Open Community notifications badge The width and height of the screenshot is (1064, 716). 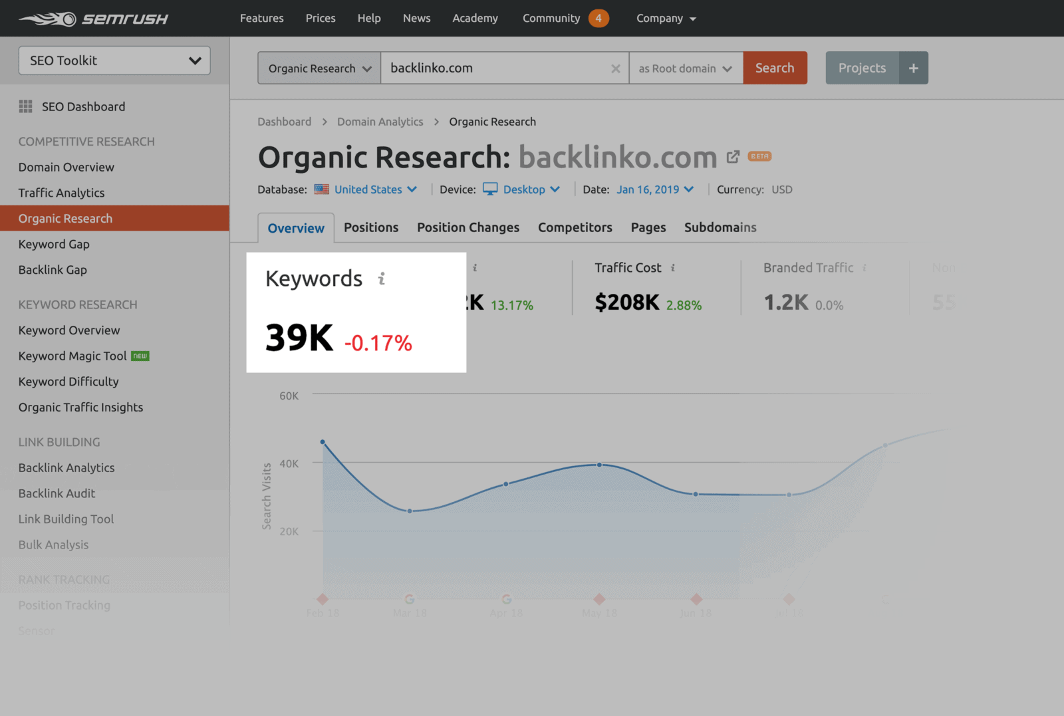tap(597, 18)
